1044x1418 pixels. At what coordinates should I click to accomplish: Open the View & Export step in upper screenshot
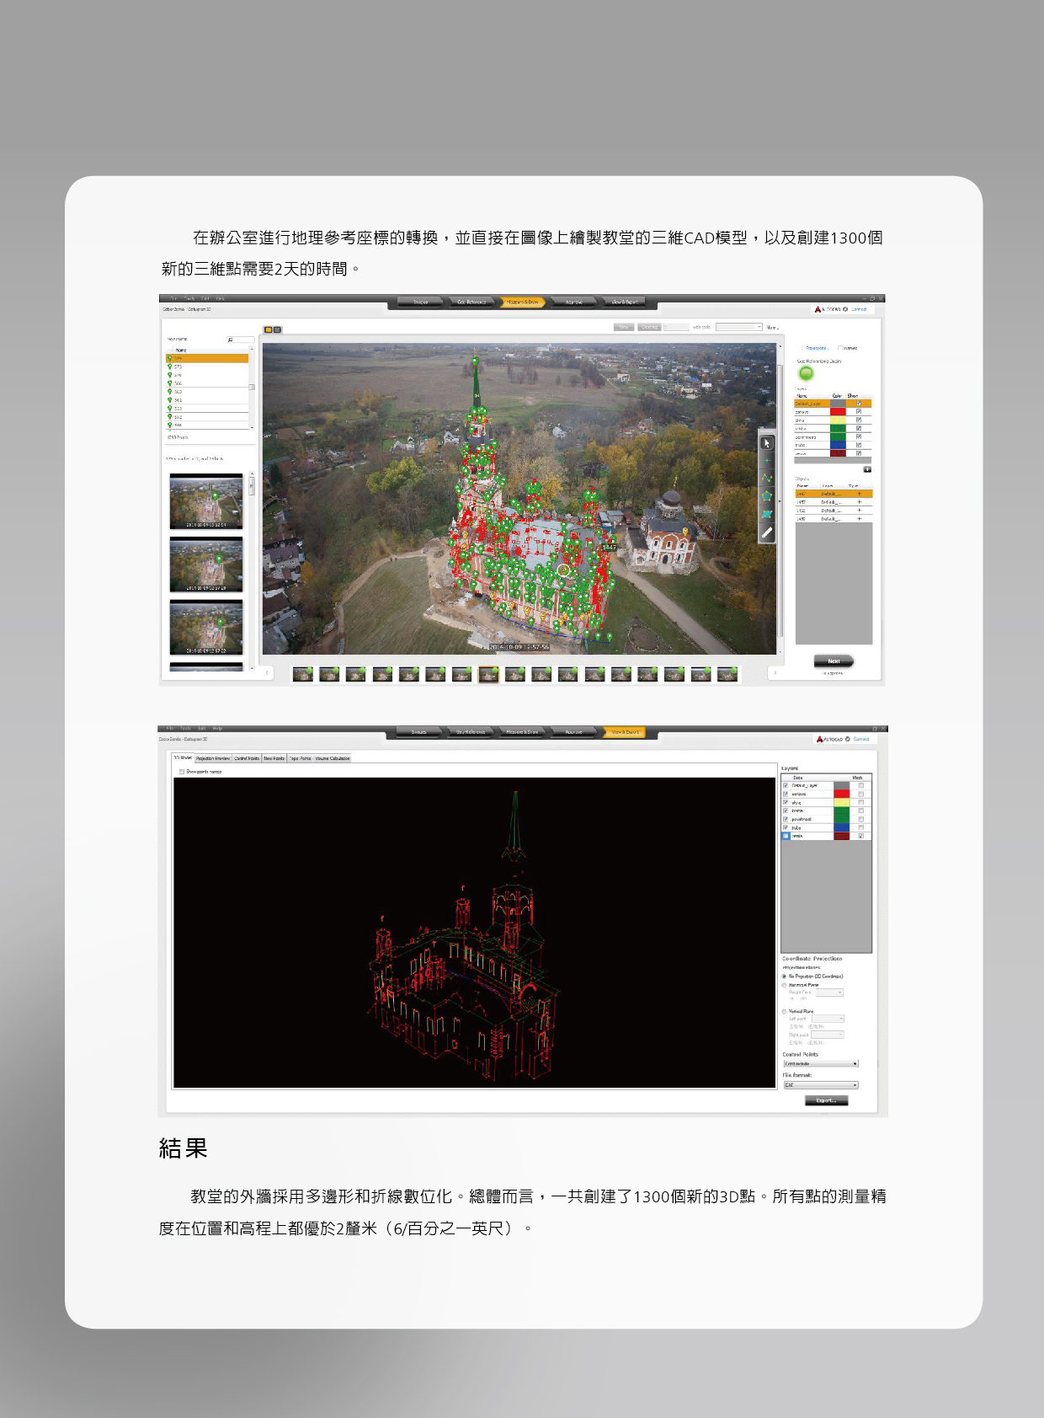[x=625, y=302]
